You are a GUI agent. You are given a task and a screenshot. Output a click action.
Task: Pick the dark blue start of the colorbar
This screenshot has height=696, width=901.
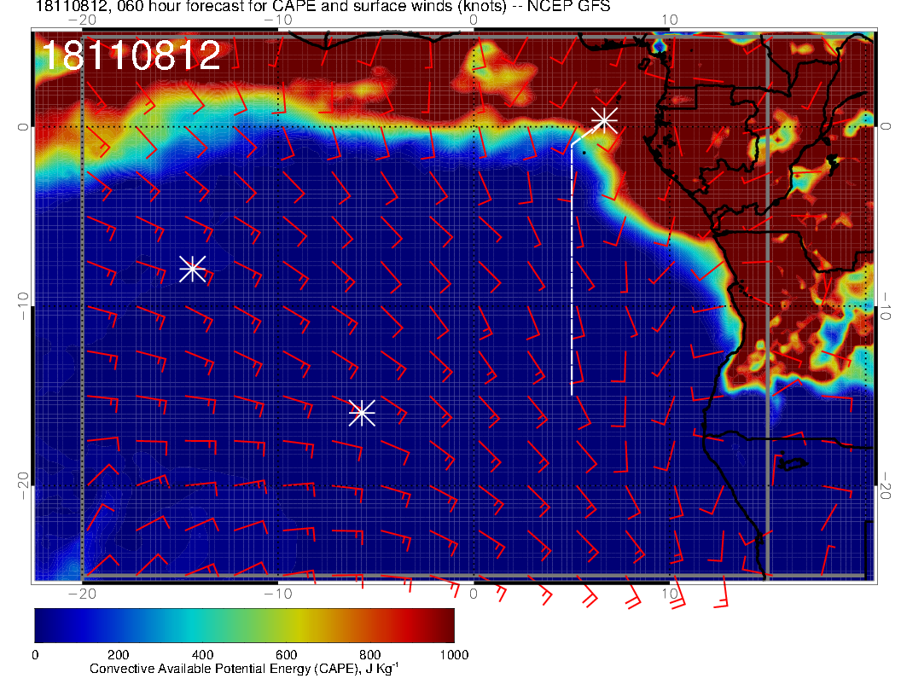click(44, 624)
